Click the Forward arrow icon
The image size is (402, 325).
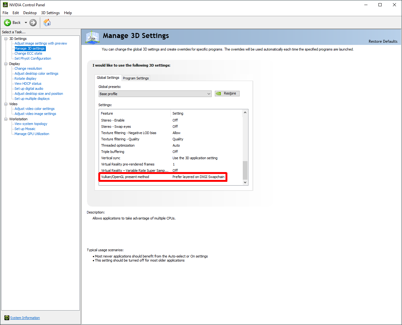pos(33,23)
